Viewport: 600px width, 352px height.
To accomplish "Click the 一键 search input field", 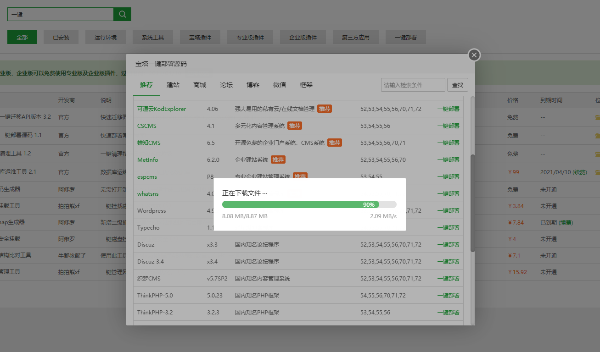I will coord(61,14).
